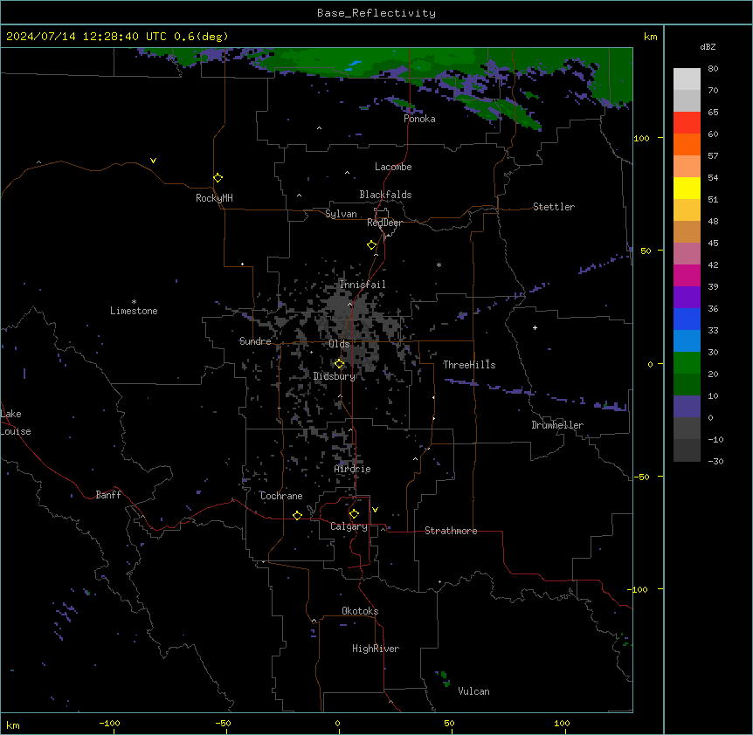Click the Limestone label
Image resolution: width=753 pixels, height=735 pixels.
point(134,311)
